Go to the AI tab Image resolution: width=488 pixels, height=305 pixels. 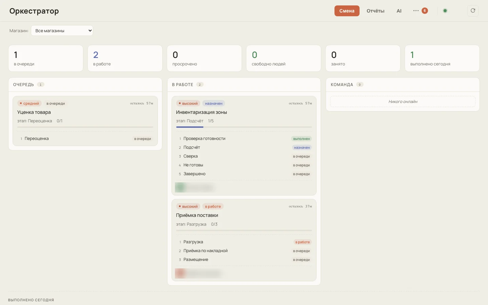pyautogui.click(x=399, y=11)
